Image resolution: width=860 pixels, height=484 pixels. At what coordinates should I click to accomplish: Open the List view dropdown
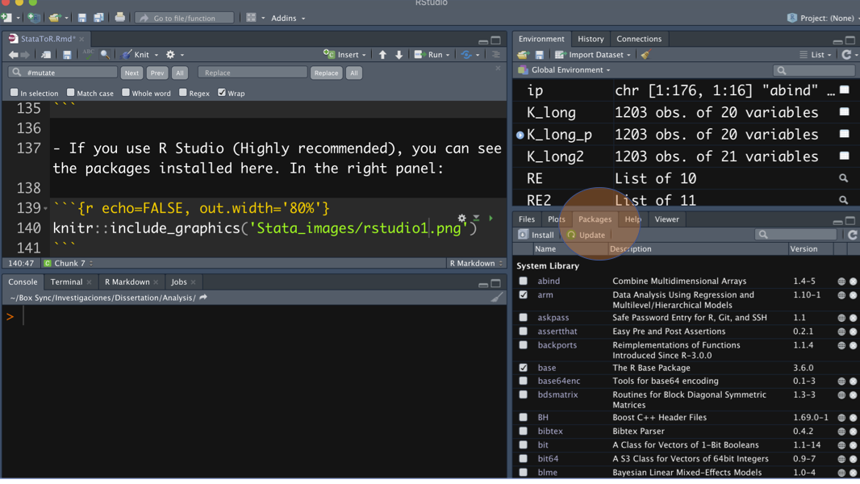point(816,55)
